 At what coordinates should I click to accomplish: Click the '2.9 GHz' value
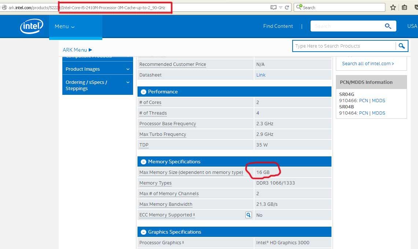tap(265, 134)
